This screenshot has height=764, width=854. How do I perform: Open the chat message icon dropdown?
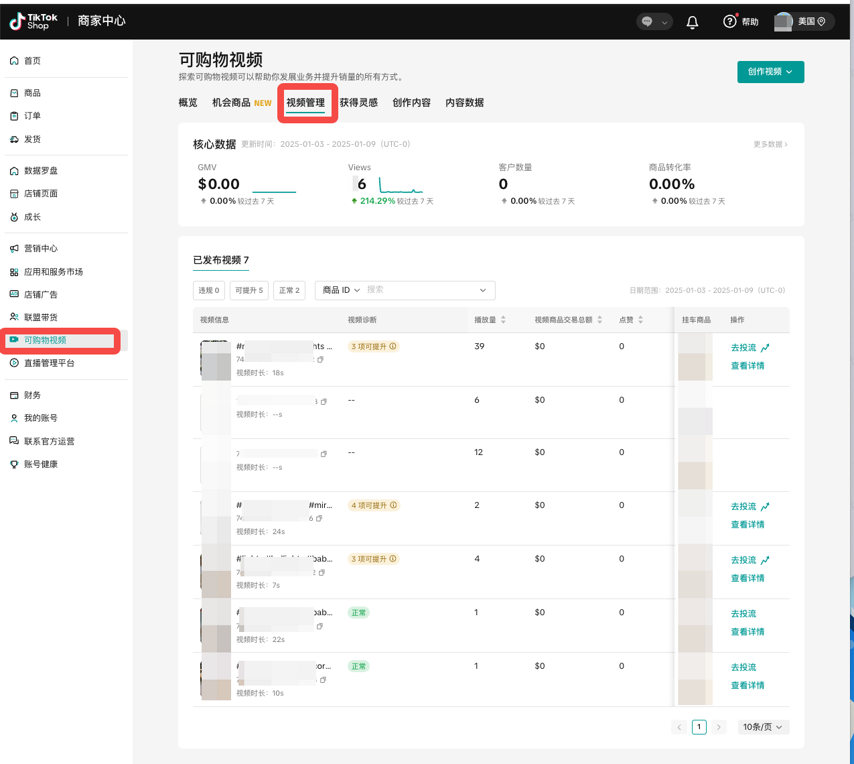point(654,22)
